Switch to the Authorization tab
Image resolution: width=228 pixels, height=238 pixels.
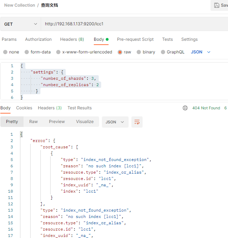pyautogui.click(x=38, y=39)
